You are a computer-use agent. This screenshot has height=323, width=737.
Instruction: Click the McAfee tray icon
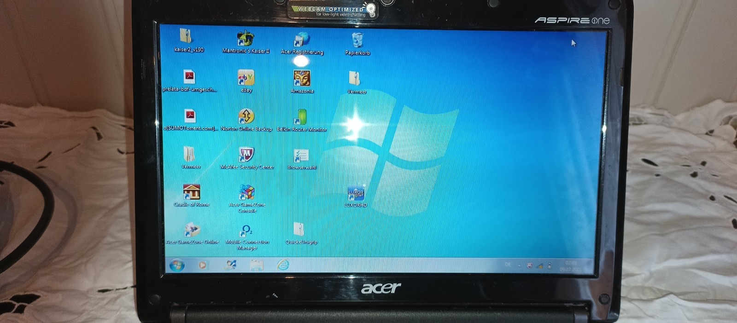point(529,266)
